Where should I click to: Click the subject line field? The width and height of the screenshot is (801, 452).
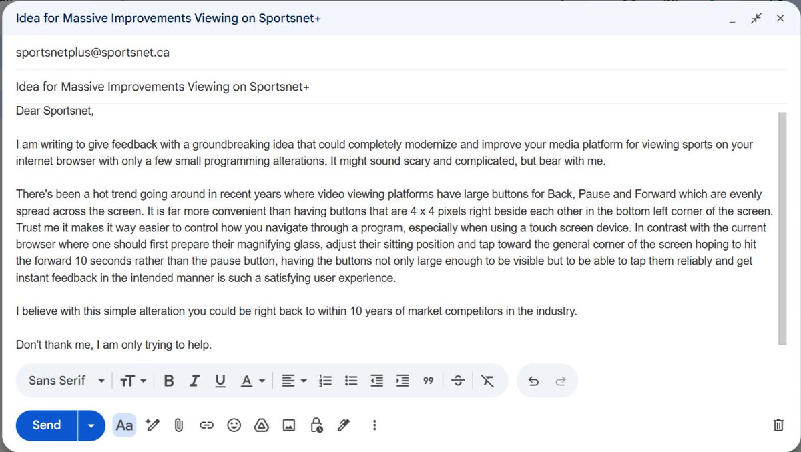click(400, 87)
